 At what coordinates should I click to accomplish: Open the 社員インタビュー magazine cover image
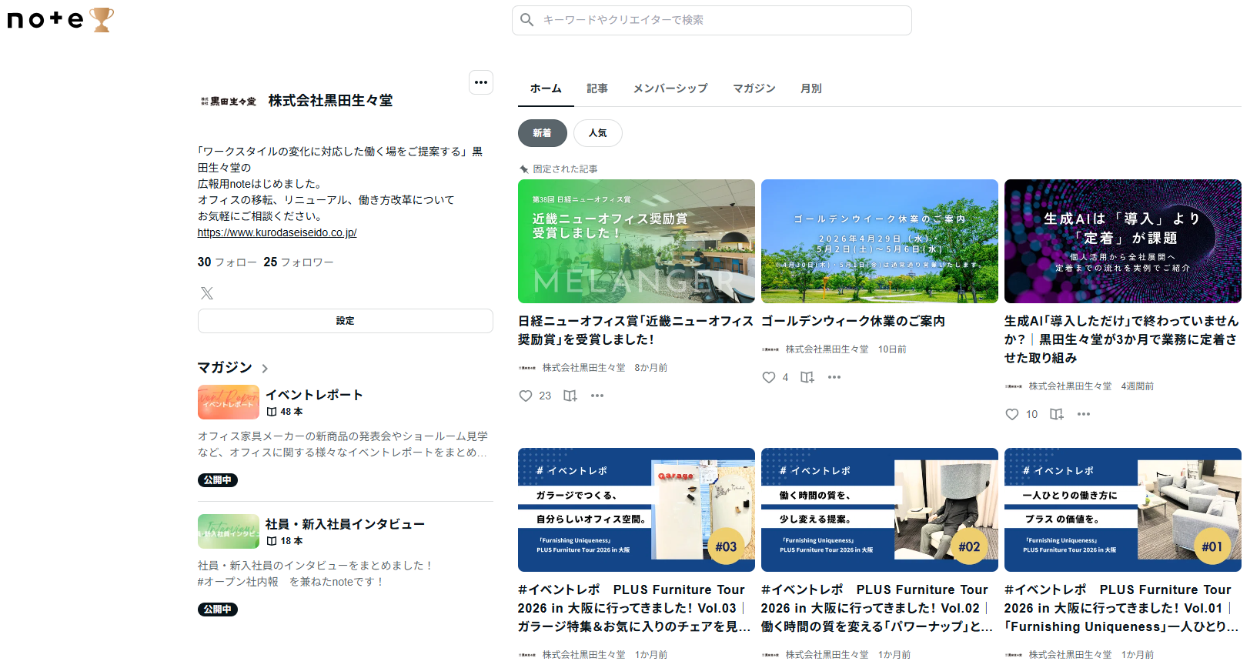coord(229,531)
